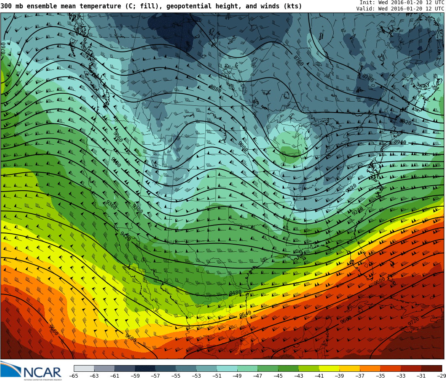This screenshot has height=381, width=446.
Task: Click the Init date text
Action: click(402, 3)
